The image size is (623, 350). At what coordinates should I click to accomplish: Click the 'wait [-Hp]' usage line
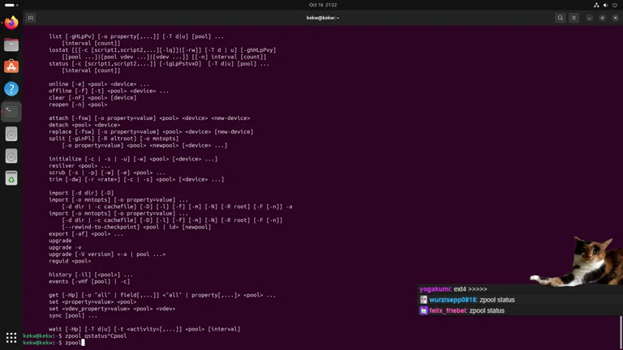144,329
